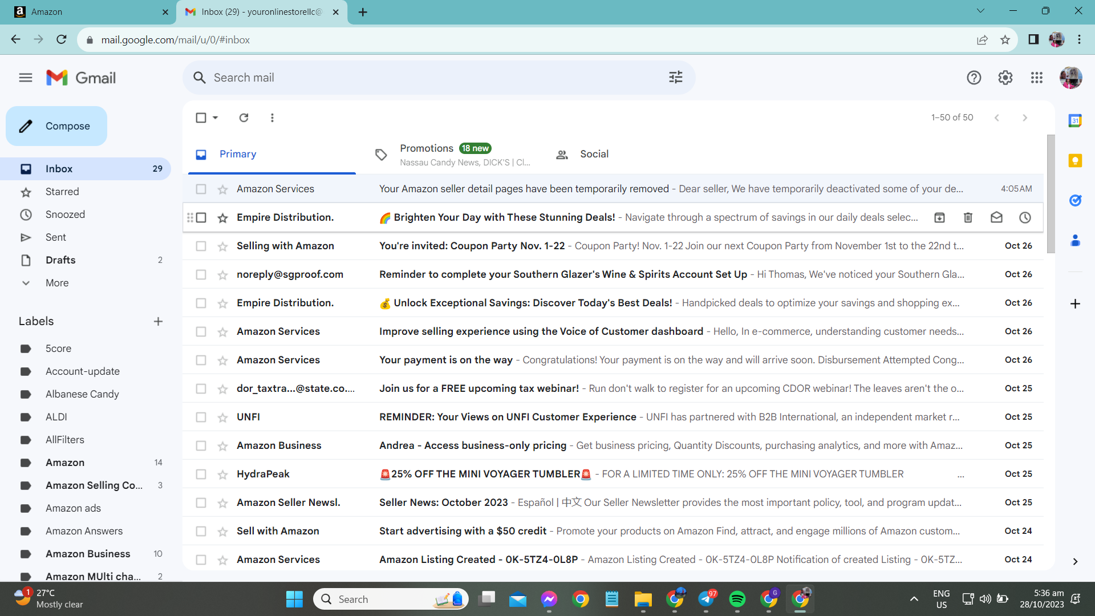Open Google Keep side panel icon
Viewport: 1095px width, 616px height.
pos(1075,161)
